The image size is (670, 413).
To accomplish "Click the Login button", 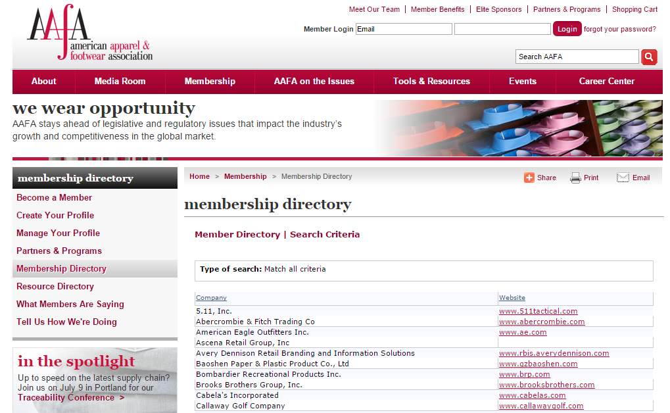I will click(567, 29).
